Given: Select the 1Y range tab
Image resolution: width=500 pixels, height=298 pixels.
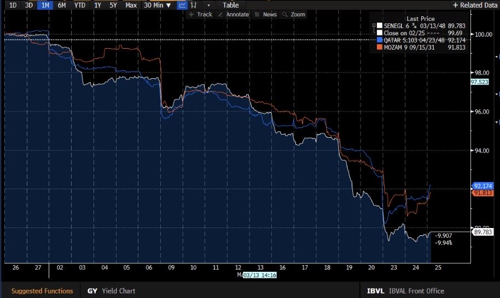Looking at the screenshot, I should click(x=97, y=5).
